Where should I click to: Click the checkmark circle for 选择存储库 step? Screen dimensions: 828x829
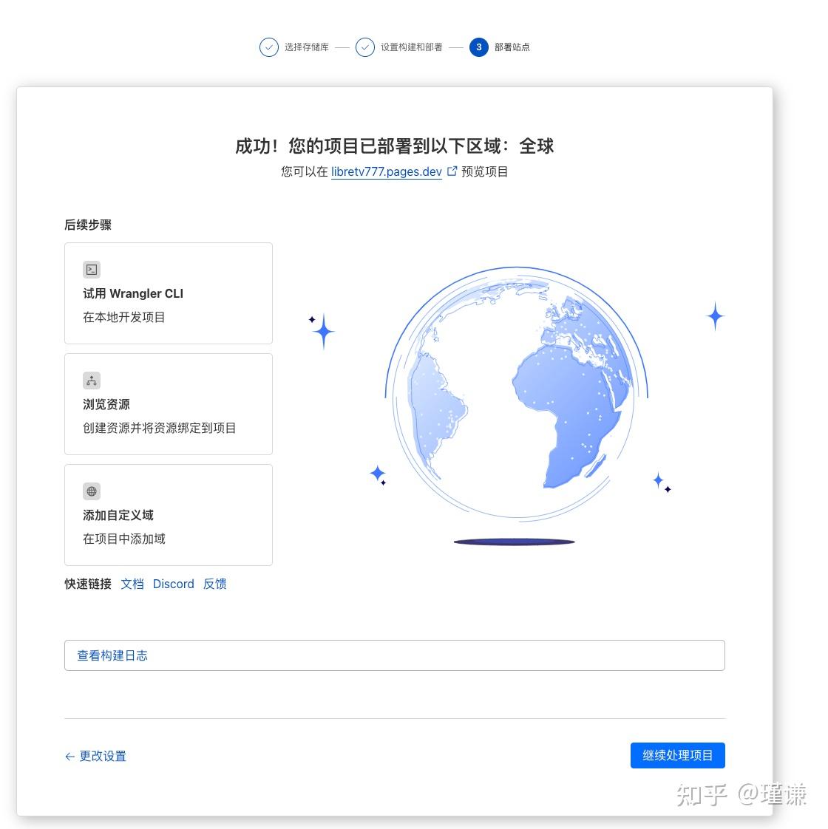pyautogui.click(x=268, y=47)
